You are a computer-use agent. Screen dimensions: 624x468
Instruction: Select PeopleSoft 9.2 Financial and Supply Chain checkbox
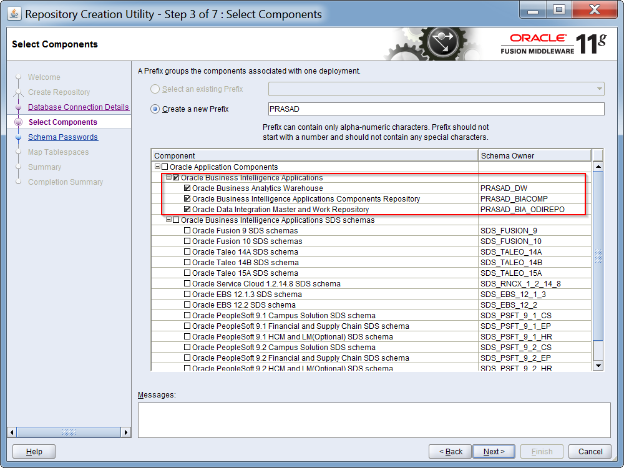(187, 358)
